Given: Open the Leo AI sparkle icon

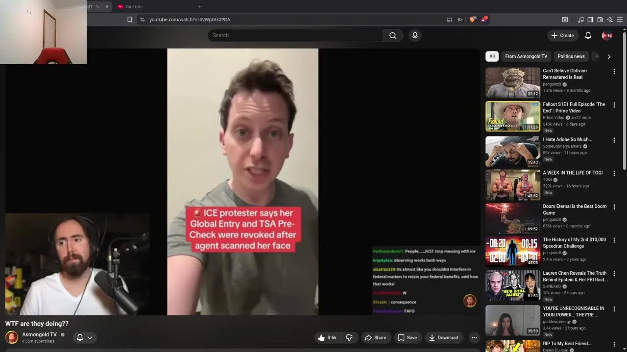Looking at the screenshot, I should pos(610,20).
